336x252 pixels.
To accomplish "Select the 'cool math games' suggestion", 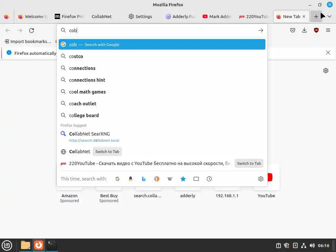I will tap(162, 92).
